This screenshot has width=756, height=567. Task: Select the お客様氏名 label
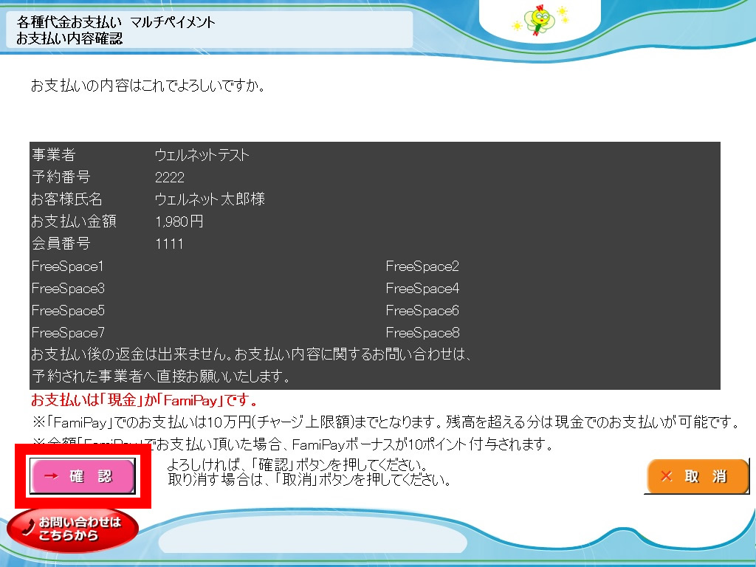(x=66, y=199)
